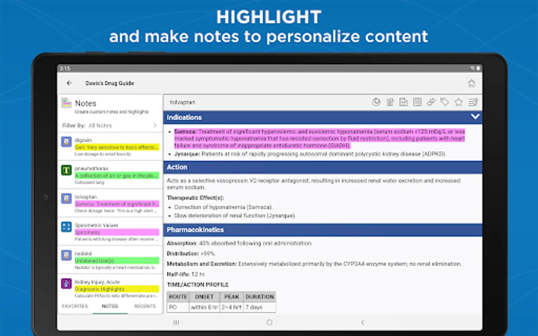Click the Half-life 12 hr line
The height and width of the screenshot is (336, 538).
tap(186, 274)
